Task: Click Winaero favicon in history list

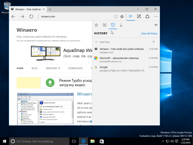Action: [96, 49]
